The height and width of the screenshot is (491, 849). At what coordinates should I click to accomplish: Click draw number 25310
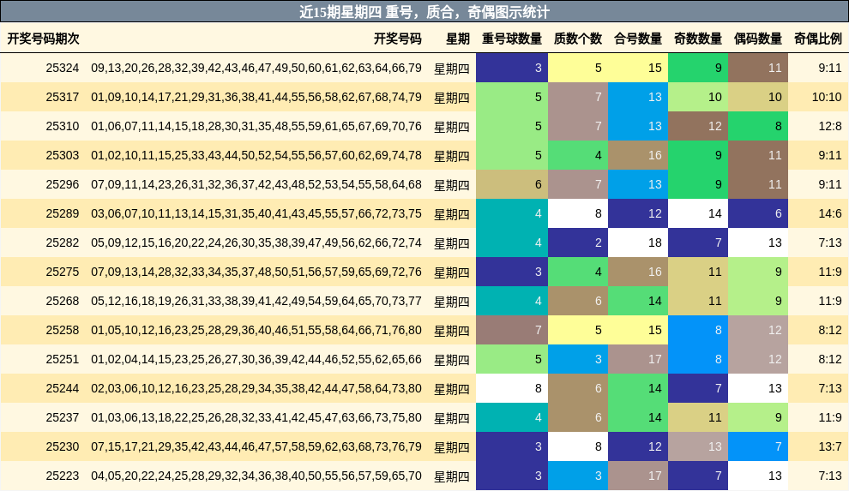coord(63,127)
